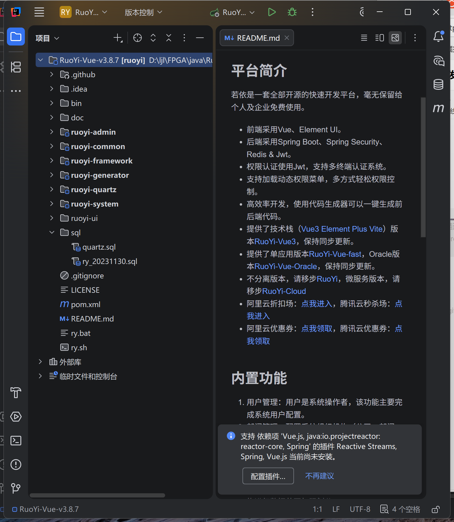Click the 不再建议 link
Image resolution: width=454 pixels, height=522 pixels.
click(319, 476)
